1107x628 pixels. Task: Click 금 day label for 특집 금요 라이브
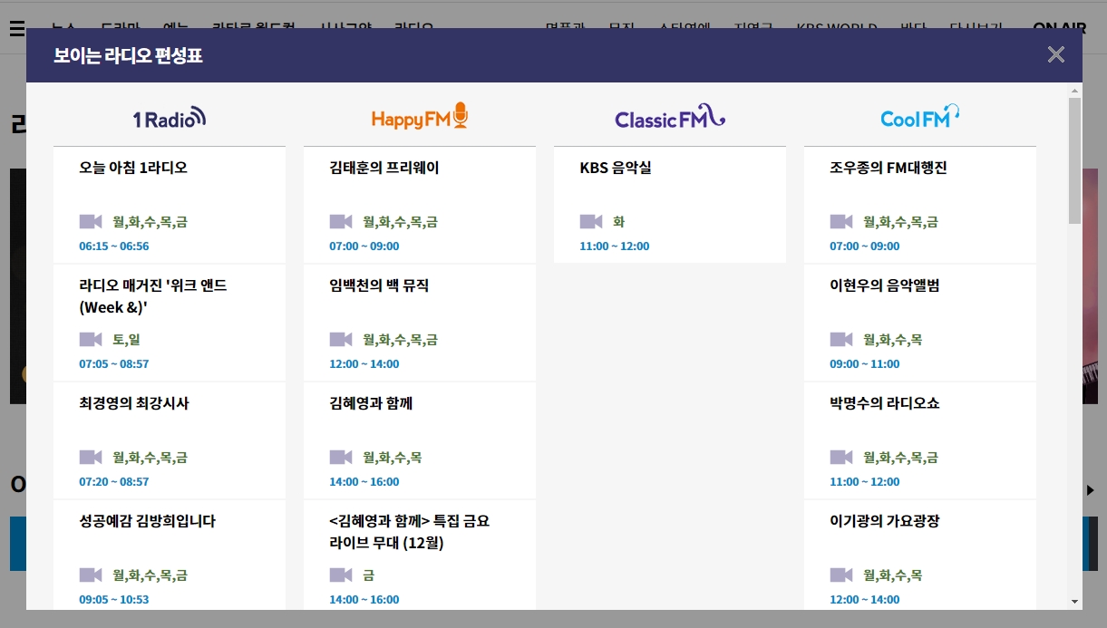(369, 575)
